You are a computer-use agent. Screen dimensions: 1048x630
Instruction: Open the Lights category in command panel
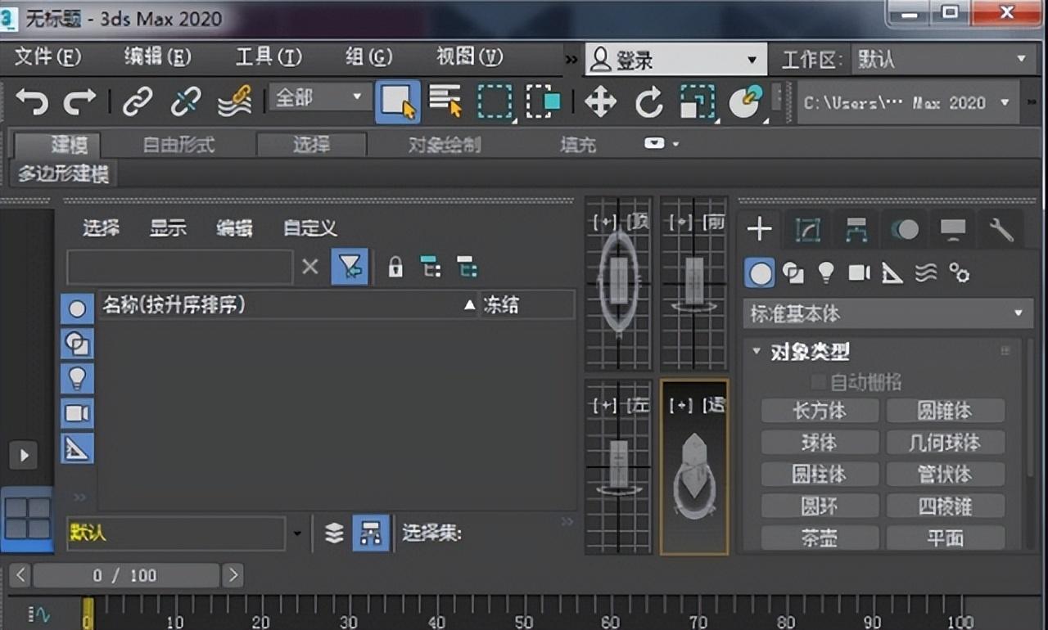[x=825, y=273]
